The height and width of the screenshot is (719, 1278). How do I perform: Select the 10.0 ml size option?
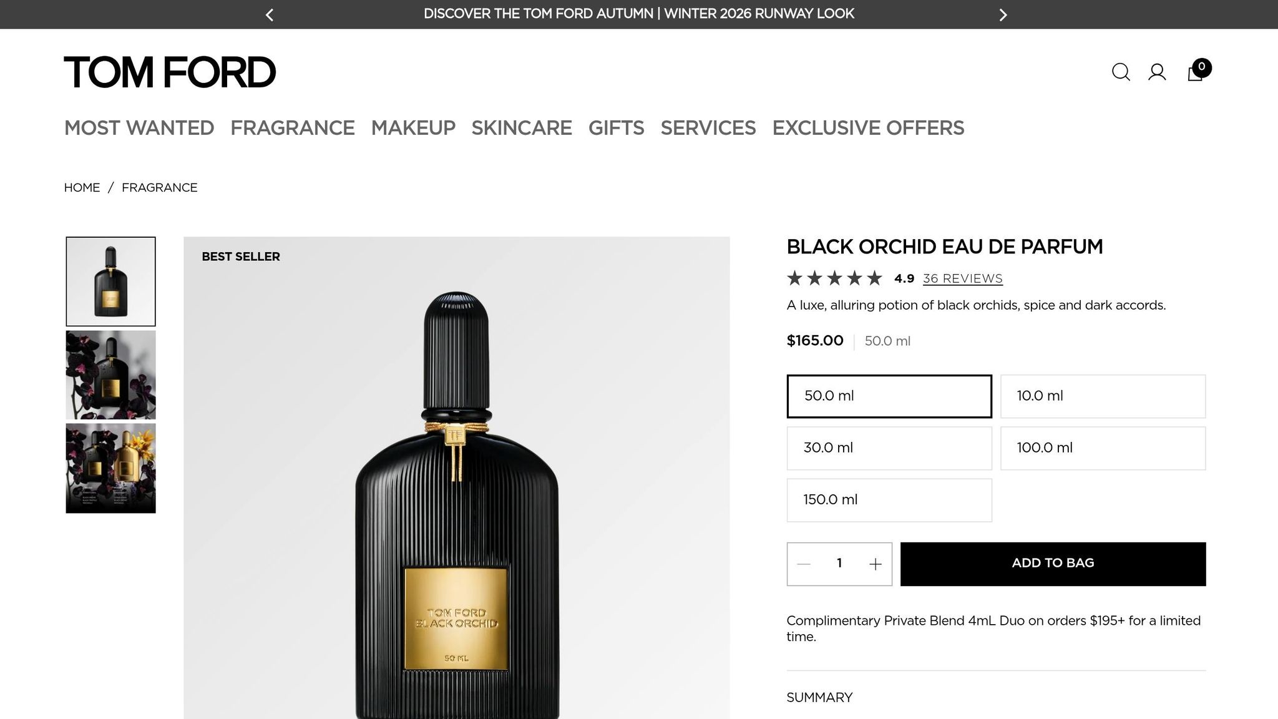coord(1103,396)
